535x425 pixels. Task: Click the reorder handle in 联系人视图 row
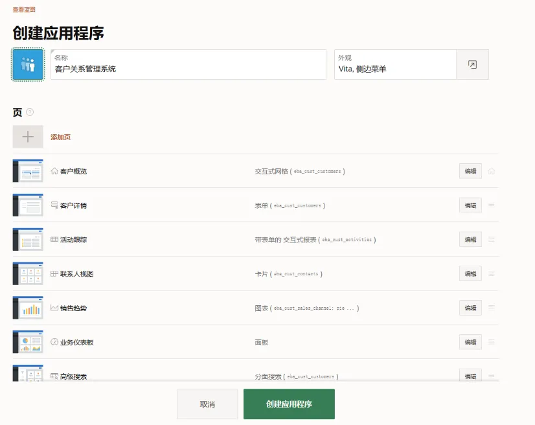point(492,273)
